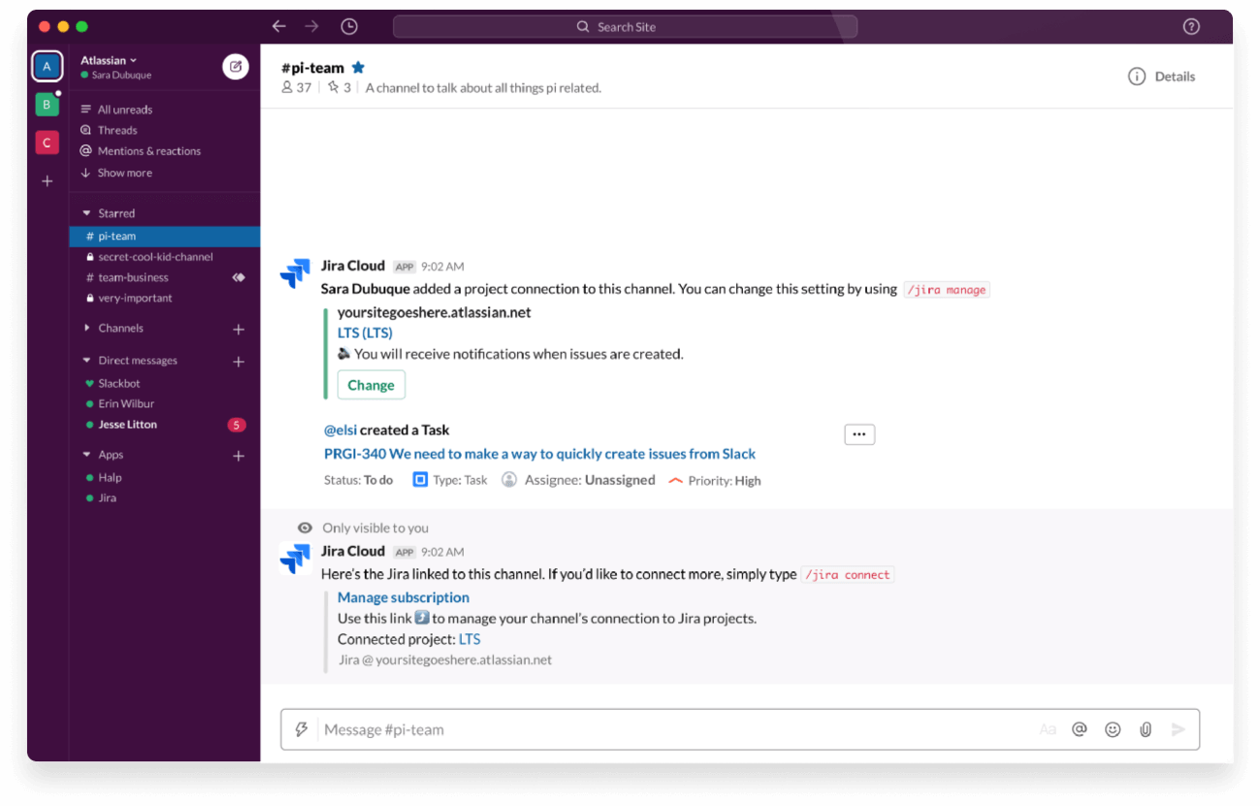Open the Atlassian workspace dropdown
Image resolution: width=1260 pixels, height=806 pixels.
click(109, 60)
